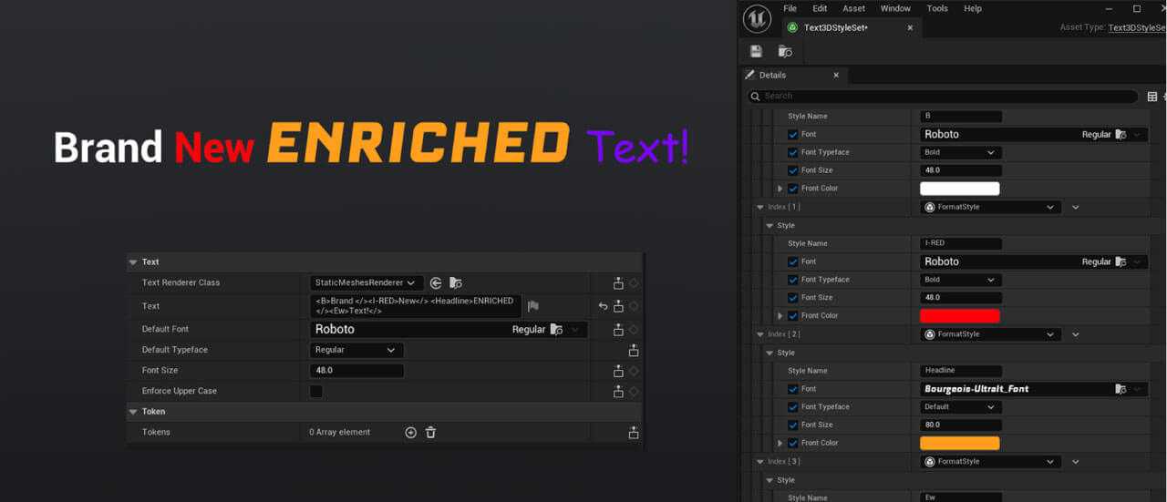This screenshot has height=502, width=1167.
Task: Click the expose icon on left Font Size row
Action: [618, 371]
